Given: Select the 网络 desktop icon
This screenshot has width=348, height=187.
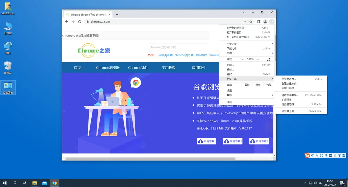Looking at the screenshot, I should pyautogui.click(x=8, y=48).
